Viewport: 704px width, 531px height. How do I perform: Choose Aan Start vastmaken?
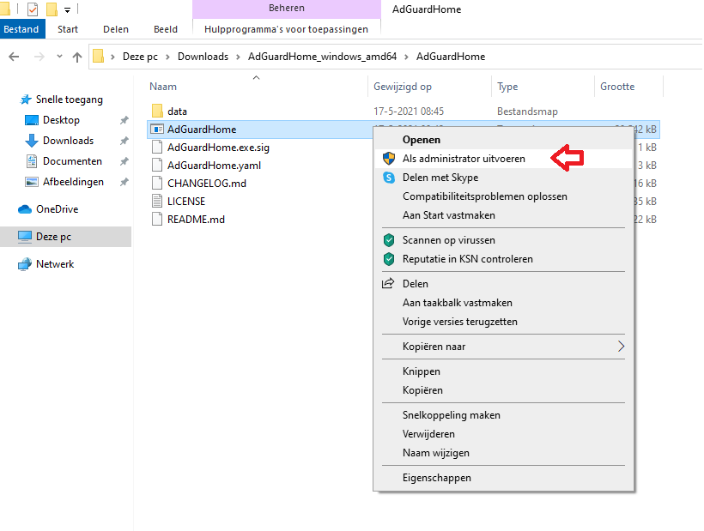503,215
